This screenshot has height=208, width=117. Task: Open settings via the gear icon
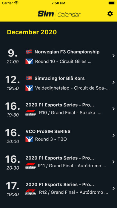click(110, 14)
